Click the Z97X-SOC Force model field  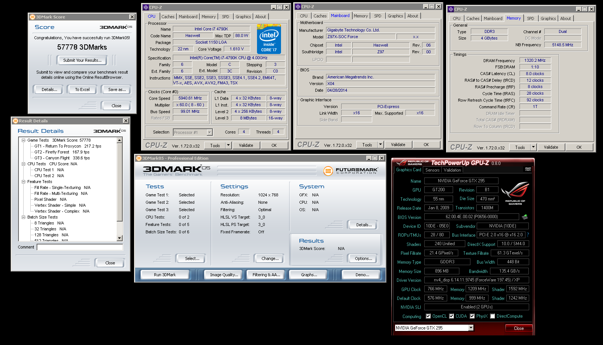point(360,37)
